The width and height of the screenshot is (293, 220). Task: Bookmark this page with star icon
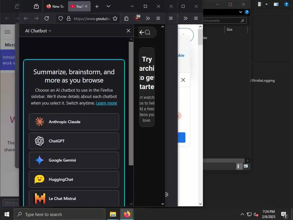point(115,18)
